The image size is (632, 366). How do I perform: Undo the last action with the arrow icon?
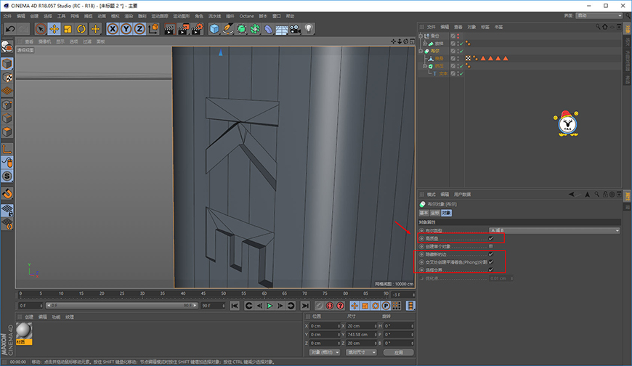click(x=10, y=29)
